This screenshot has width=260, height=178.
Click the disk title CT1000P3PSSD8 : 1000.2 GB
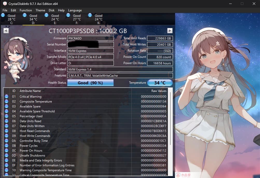(88, 31)
